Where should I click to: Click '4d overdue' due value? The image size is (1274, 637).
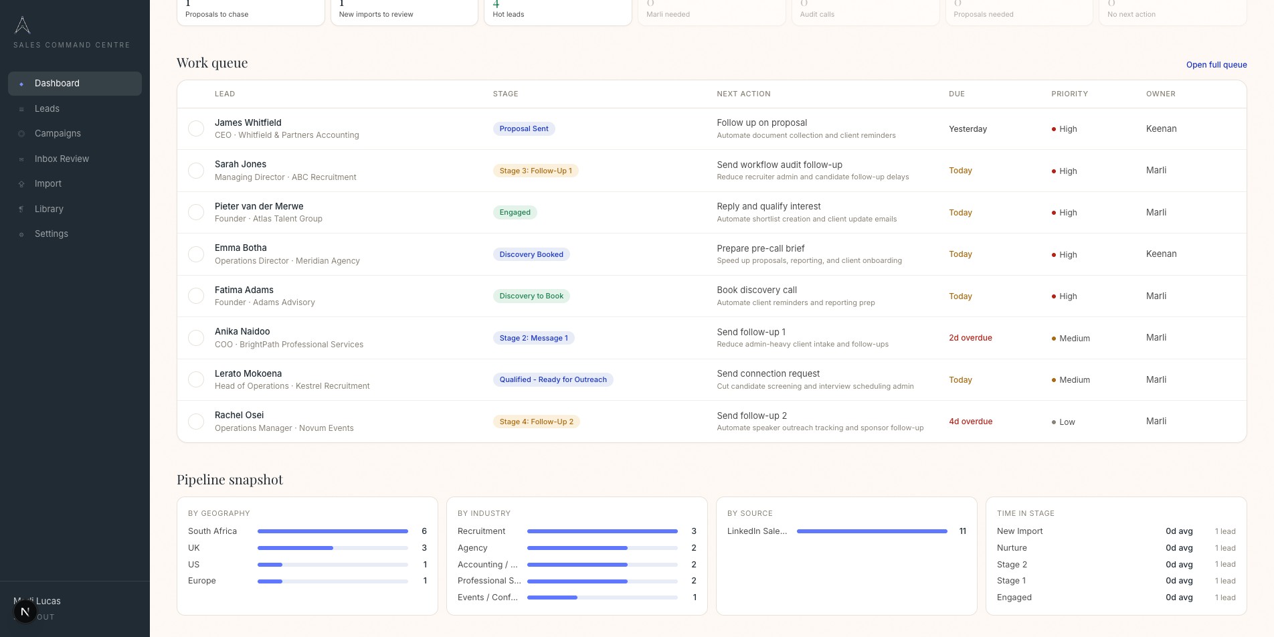pyautogui.click(x=971, y=422)
